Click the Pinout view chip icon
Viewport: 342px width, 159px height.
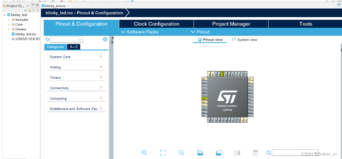tap(199, 40)
